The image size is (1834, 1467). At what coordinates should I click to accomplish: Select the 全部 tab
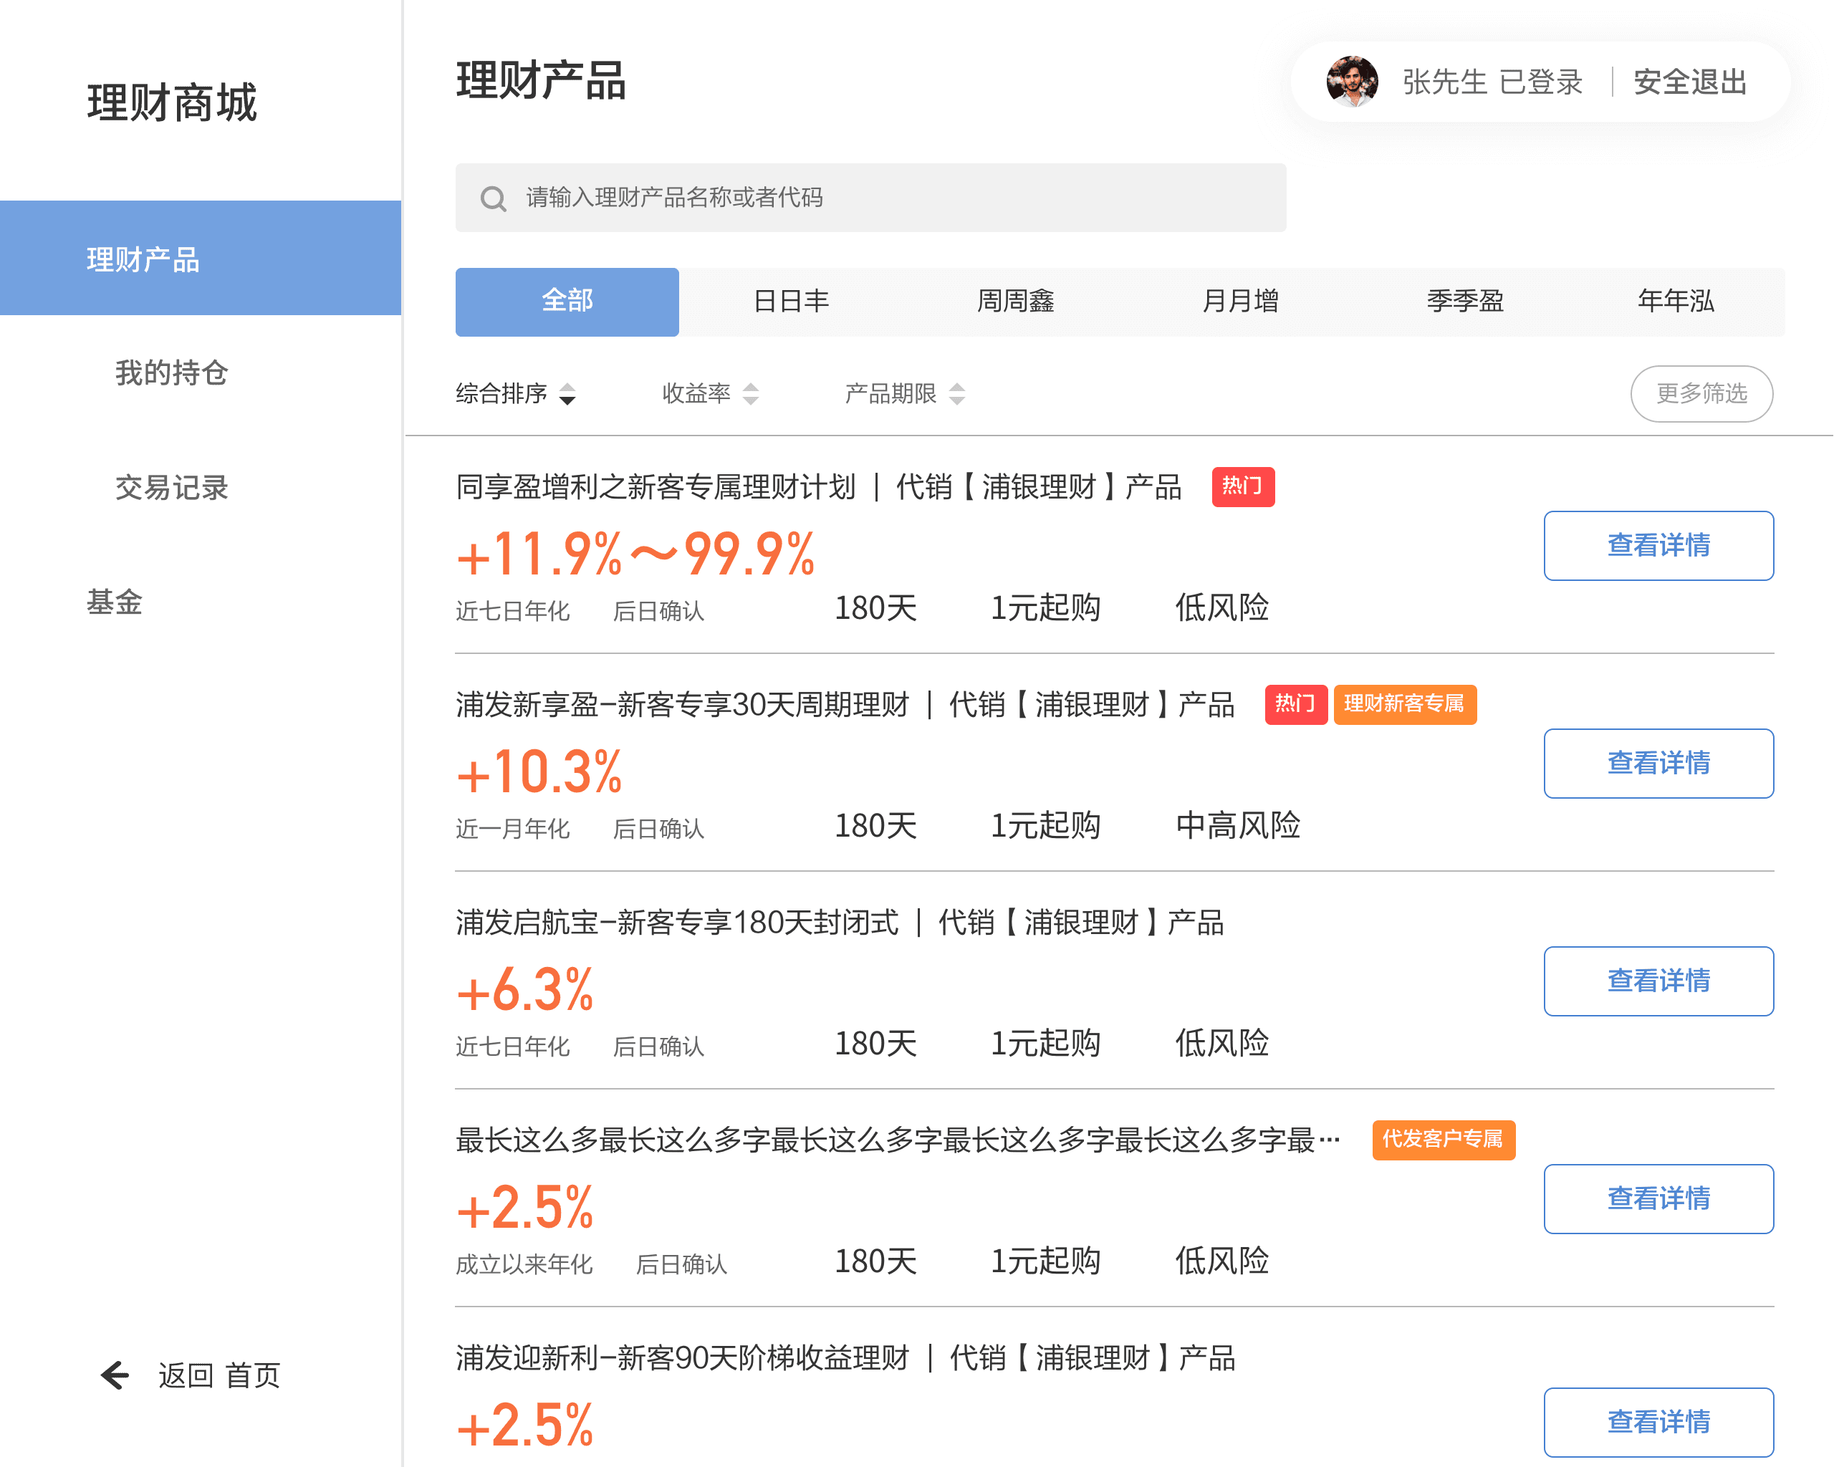click(x=567, y=302)
